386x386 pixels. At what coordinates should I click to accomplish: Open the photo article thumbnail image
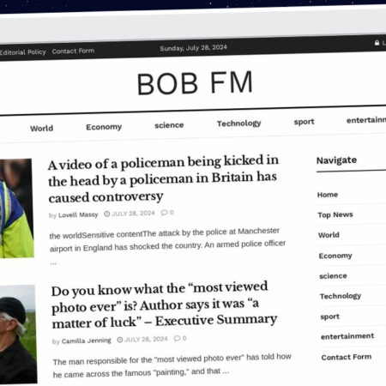(x=18, y=334)
